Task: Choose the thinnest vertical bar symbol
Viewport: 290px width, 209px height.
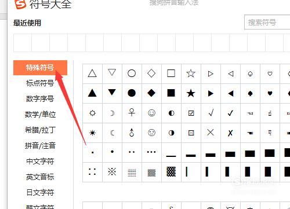Action: pos(187,172)
